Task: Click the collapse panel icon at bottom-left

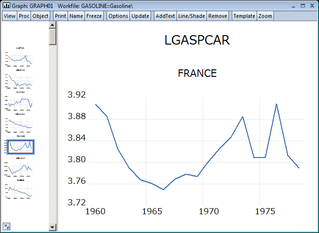Action: (7, 226)
